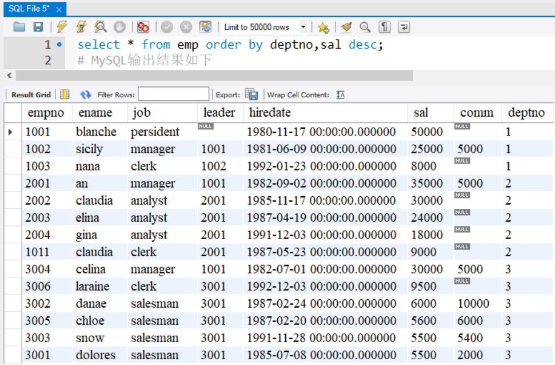The height and width of the screenshot is (365, 555).
Task: Save the script with floppy disk icon
Action: point(38,27)
